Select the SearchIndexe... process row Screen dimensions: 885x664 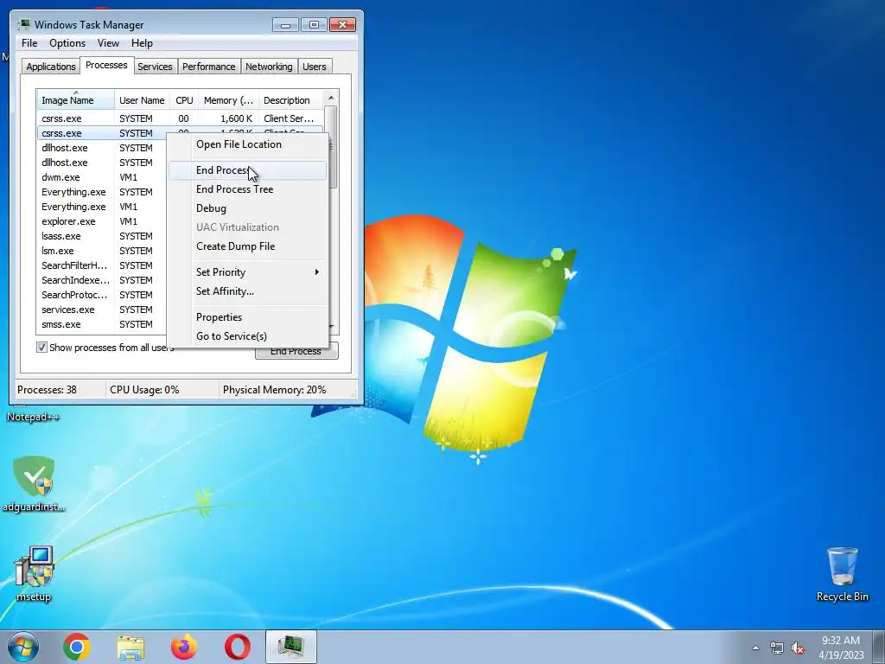(x=102, y=280)
